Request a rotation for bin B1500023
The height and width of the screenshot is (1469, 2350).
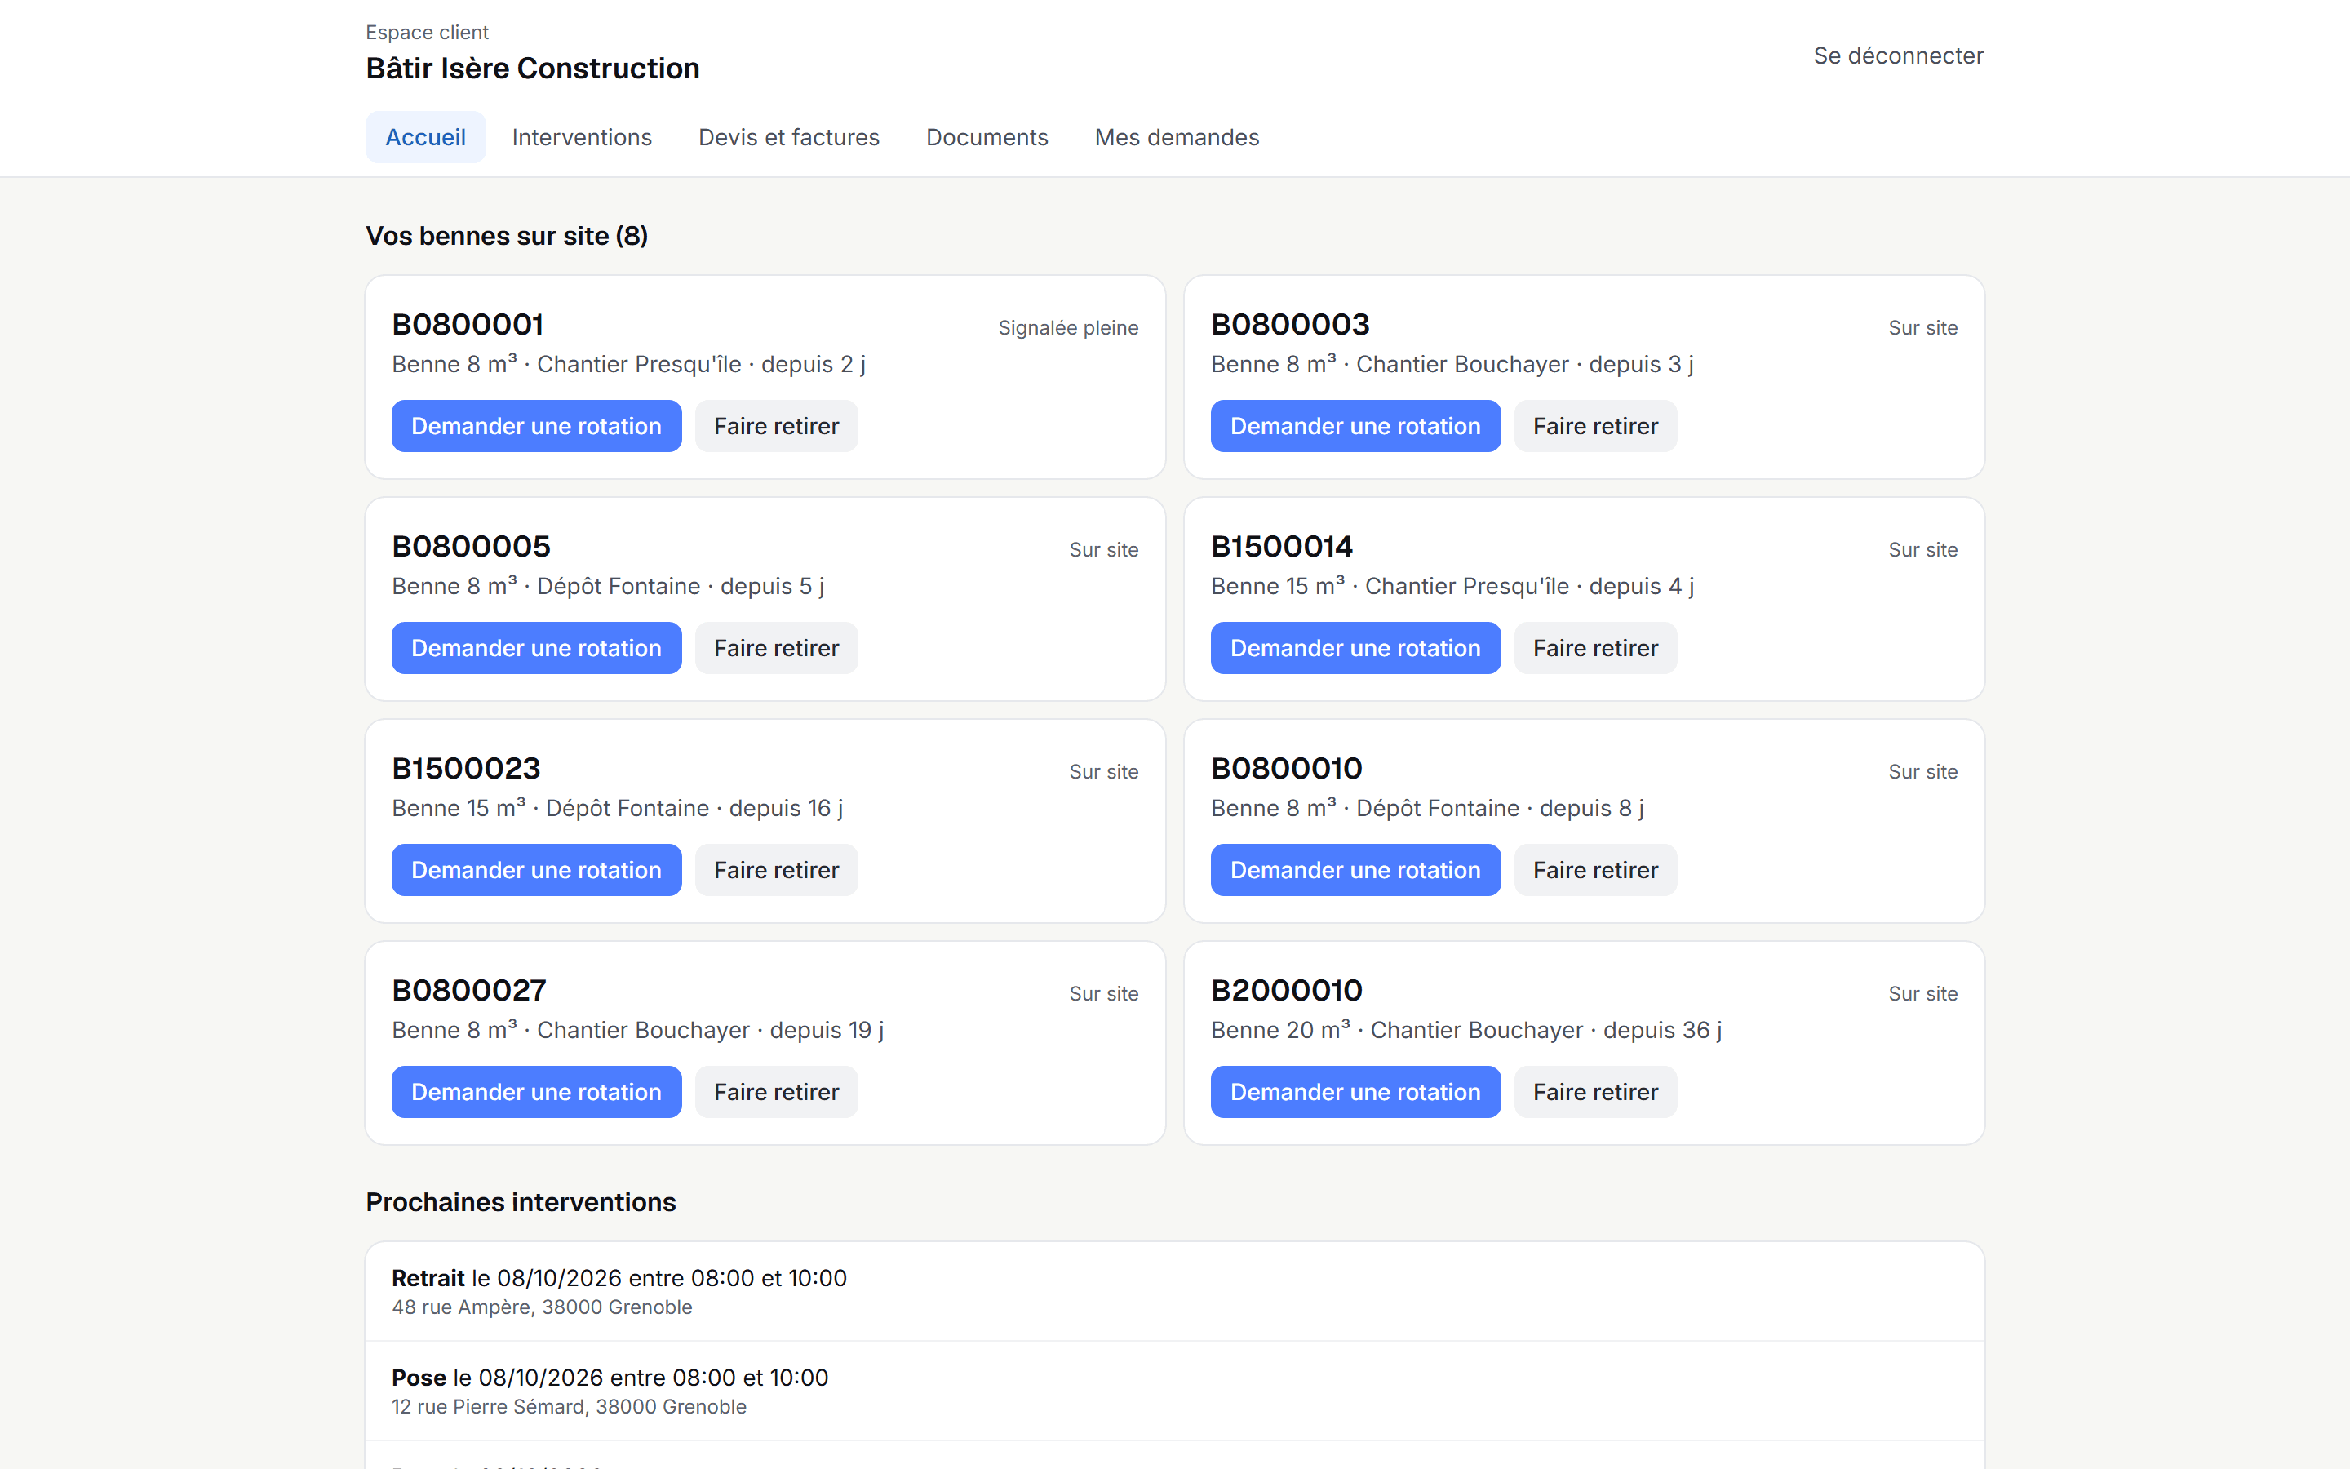536,869
